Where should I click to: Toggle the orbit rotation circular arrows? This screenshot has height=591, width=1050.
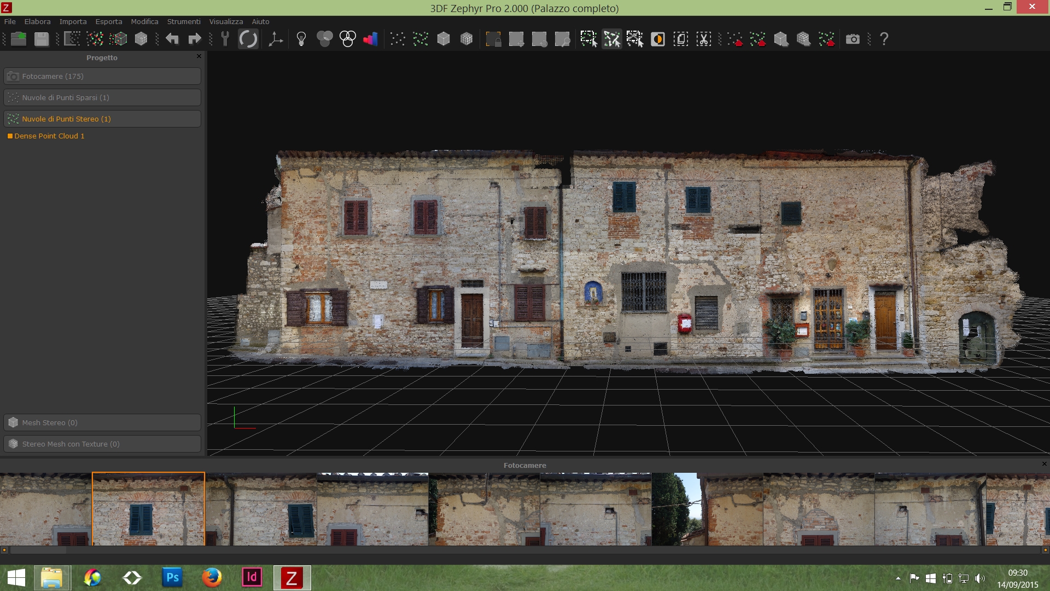point(248,39)
